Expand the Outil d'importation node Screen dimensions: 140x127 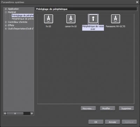tap(6, 28)
